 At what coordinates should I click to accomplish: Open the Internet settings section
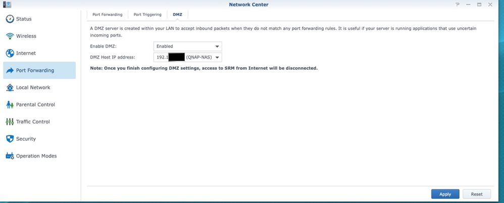coord(39,53)
